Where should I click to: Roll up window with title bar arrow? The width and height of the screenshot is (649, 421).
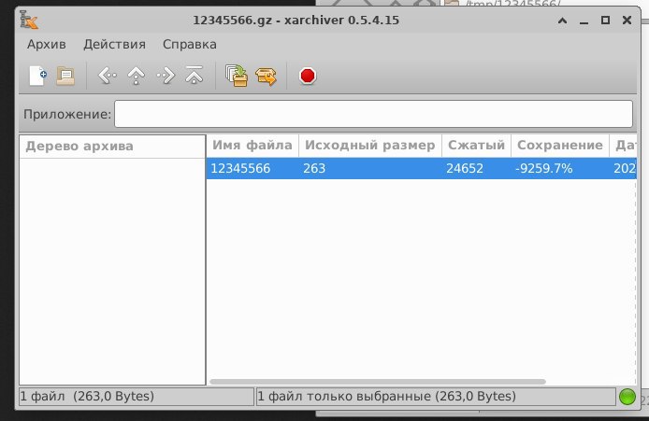pyautogui.click(x=562, y=21)
